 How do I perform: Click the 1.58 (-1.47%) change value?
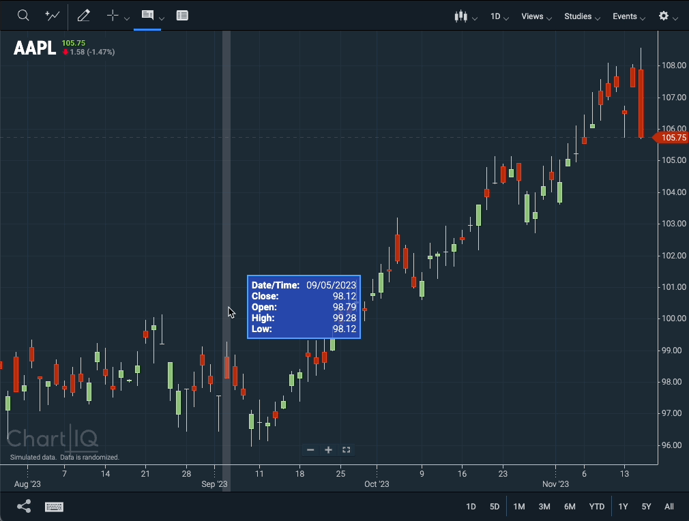tap(92, 52)
